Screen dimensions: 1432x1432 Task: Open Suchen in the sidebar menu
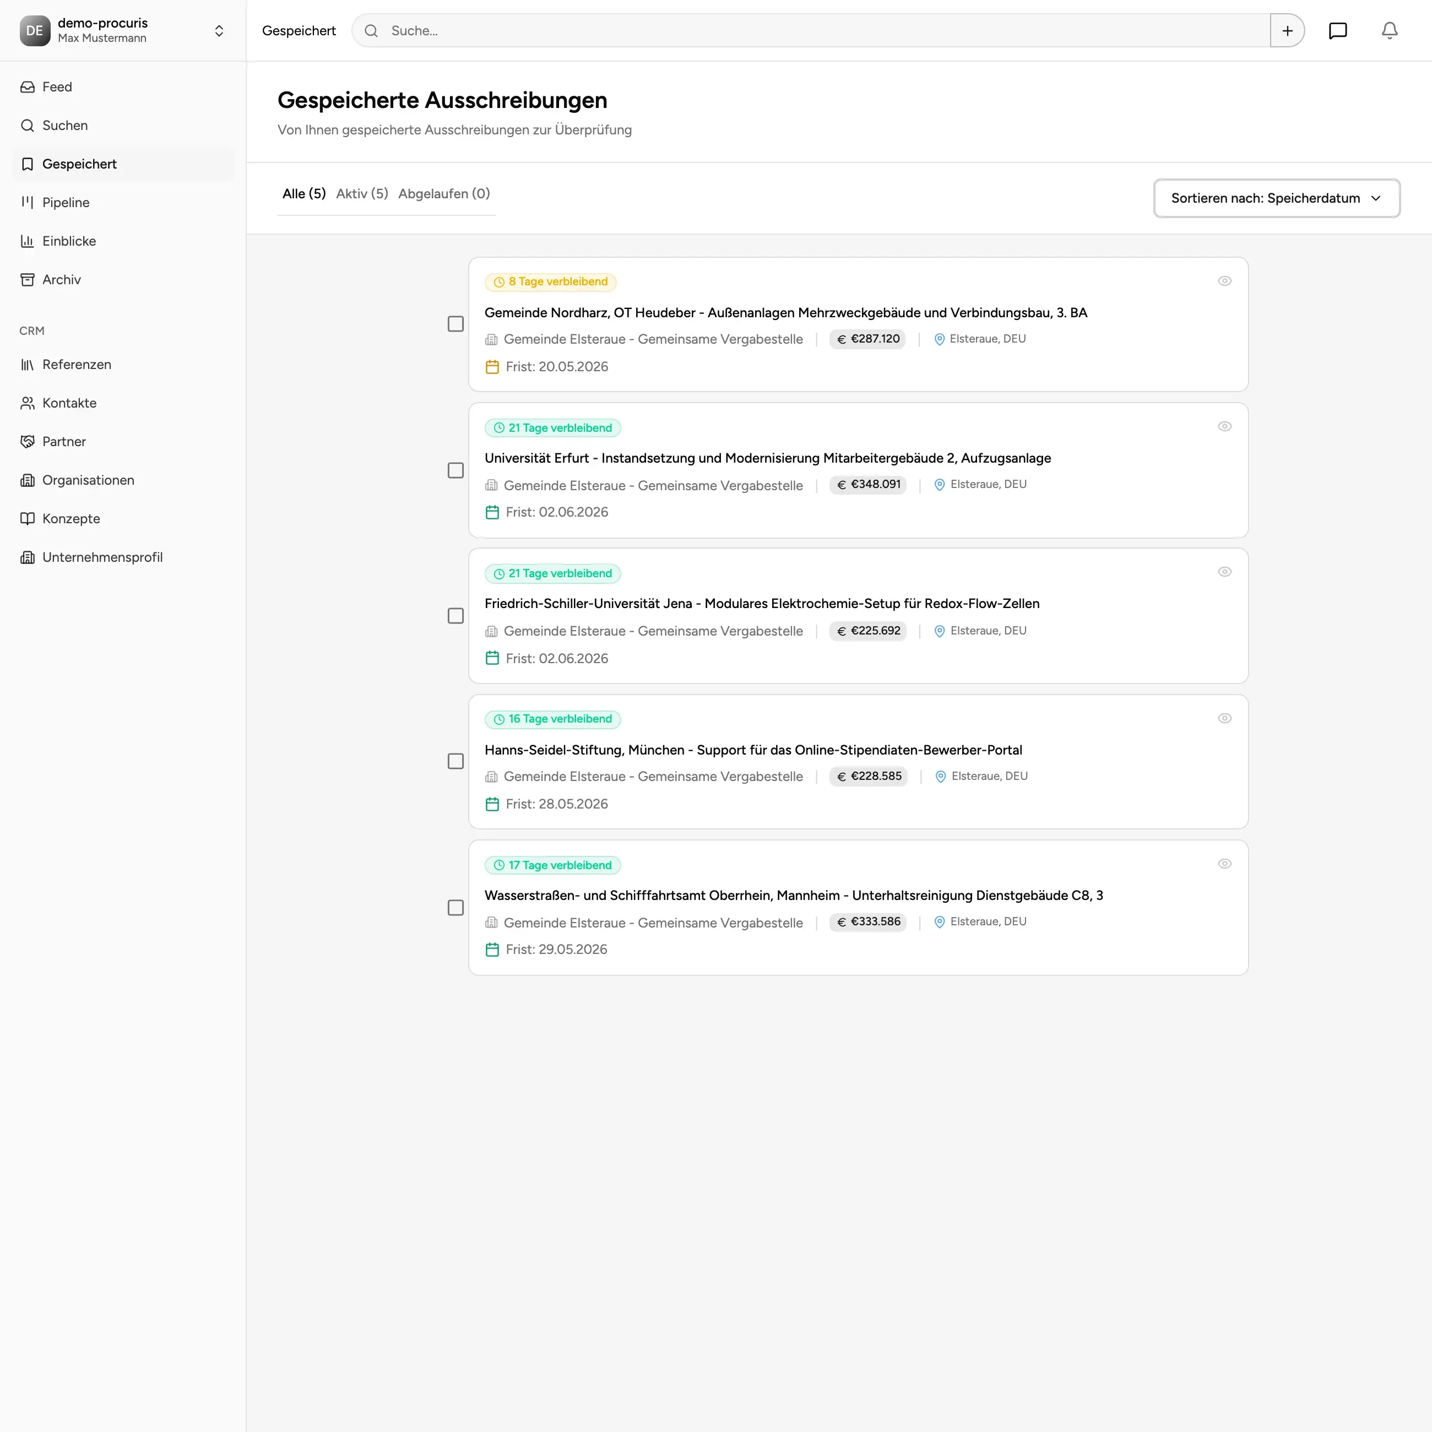(123, 125)
